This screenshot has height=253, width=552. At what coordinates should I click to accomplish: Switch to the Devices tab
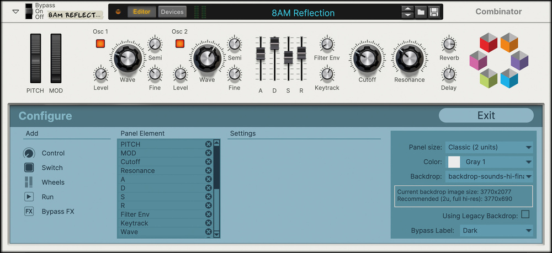tap(172, 12)
